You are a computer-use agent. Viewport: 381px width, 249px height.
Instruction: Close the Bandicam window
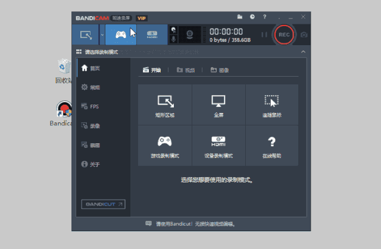point(303,17)
